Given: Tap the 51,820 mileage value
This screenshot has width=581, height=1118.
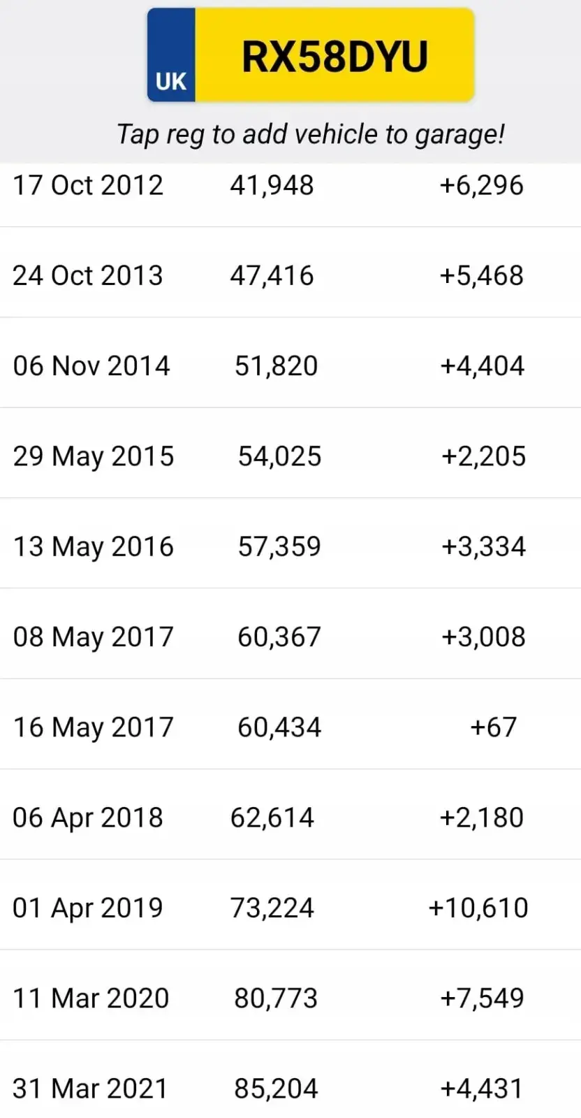Looking at the screenshot, I should tap(276, 365).
